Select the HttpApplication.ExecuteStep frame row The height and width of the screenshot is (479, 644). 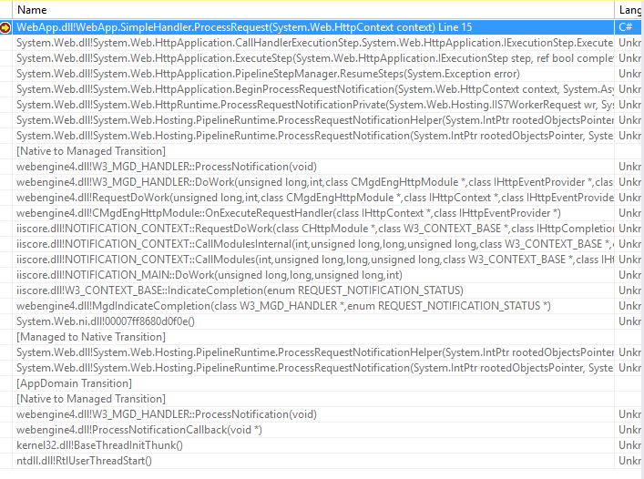[x=273, y=59]
